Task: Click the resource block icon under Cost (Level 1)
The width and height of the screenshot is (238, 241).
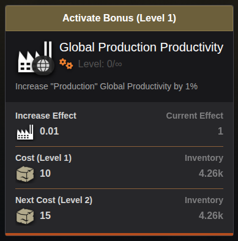Action: [x=25, y=174]
